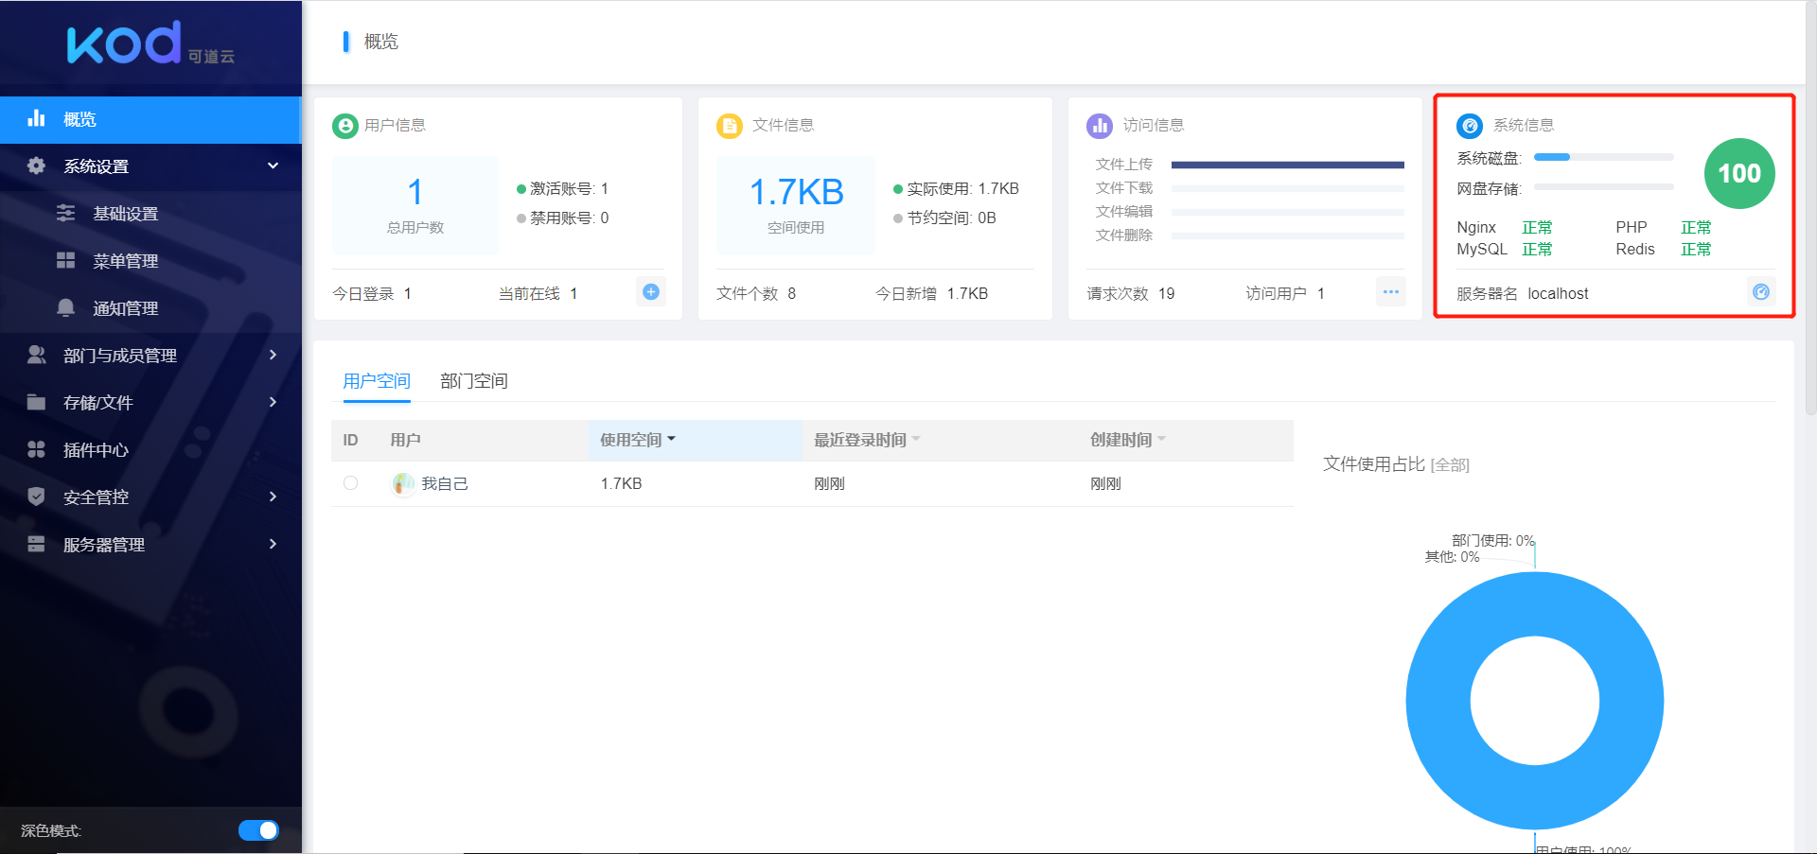Click Nginx 正常 status

(1505, 228)
